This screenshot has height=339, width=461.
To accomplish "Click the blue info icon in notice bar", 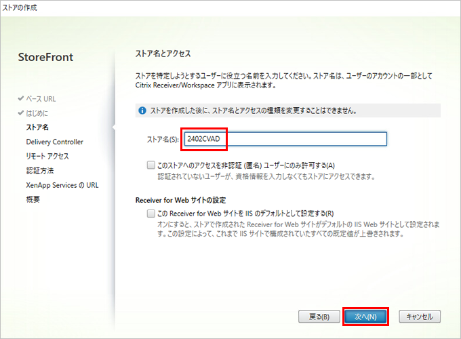I will click(x=142, y=111).
